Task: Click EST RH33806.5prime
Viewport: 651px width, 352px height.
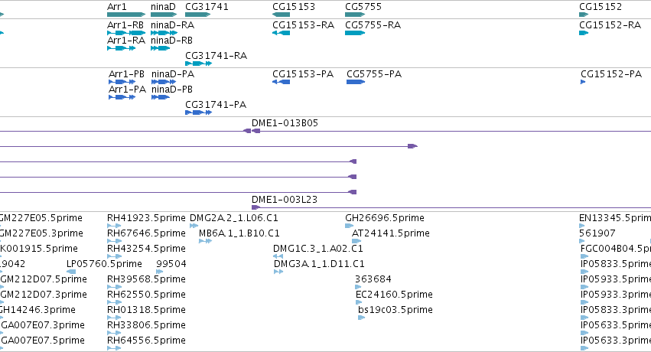Action: tap(146, 325)
